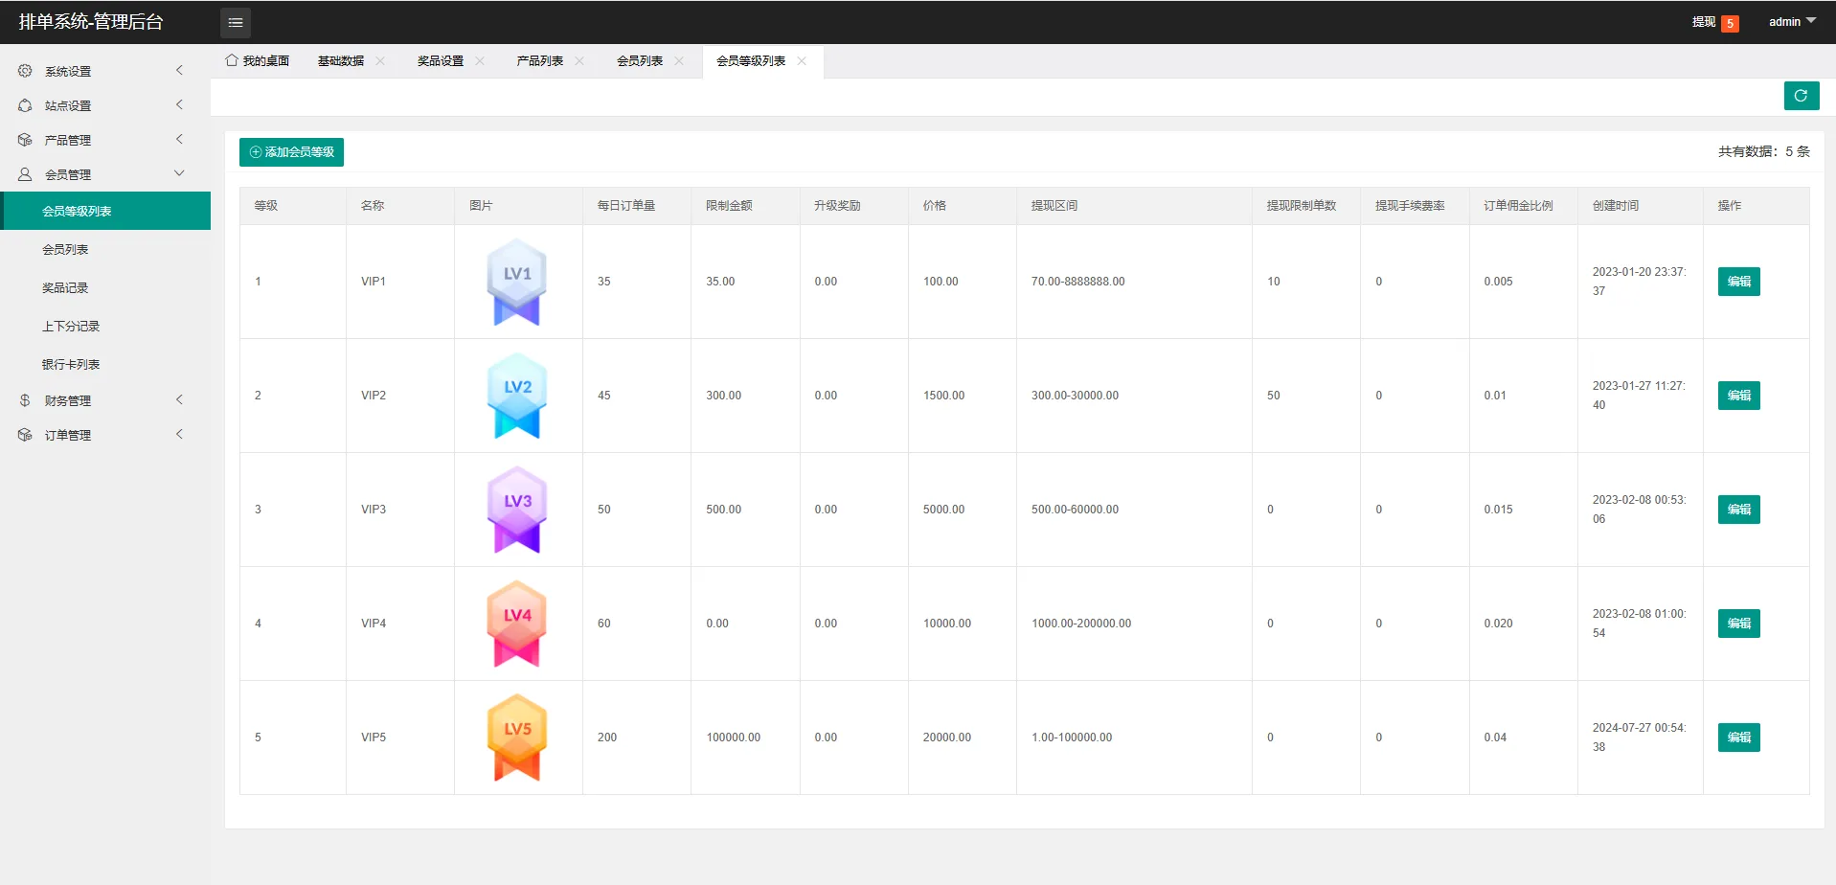Close the 产品列表 tab
The height and width of the screenshot is (885, 1836).
(579, 61)
